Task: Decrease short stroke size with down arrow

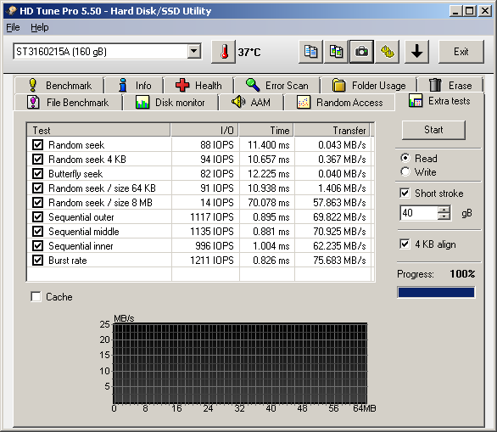Action: (444, 216)
